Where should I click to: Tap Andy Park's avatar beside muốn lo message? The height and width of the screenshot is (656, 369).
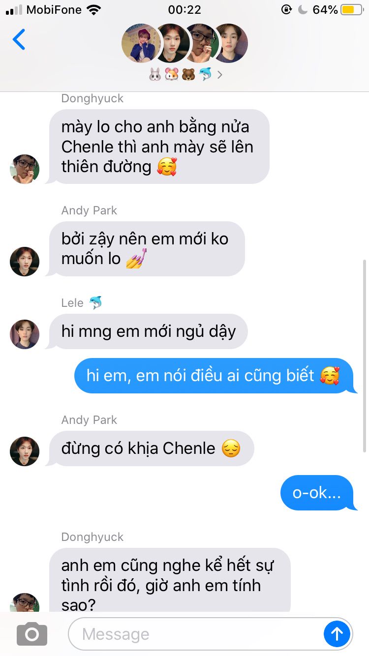pos(25,261)
